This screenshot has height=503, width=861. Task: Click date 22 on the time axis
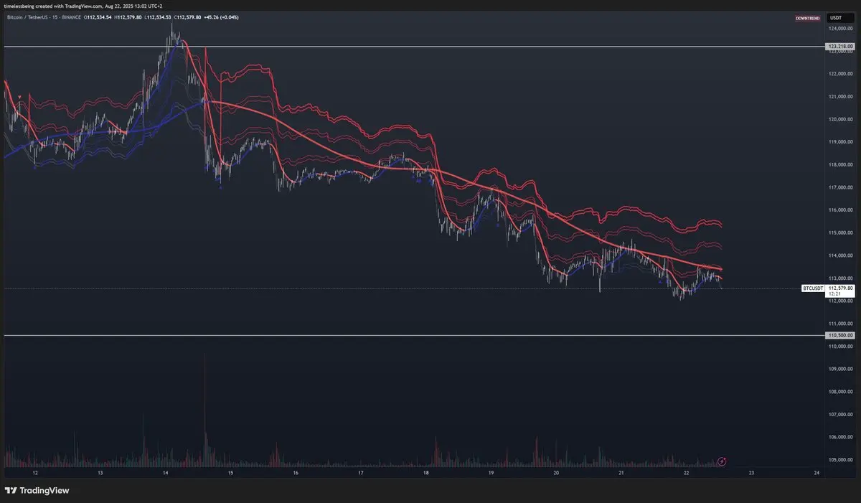click(x=687, y=473)
